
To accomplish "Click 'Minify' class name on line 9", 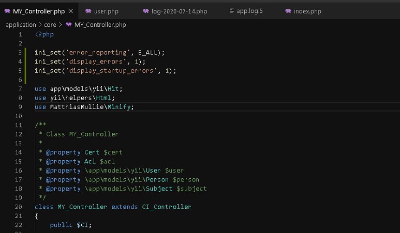I will click(x=119, y=107).
